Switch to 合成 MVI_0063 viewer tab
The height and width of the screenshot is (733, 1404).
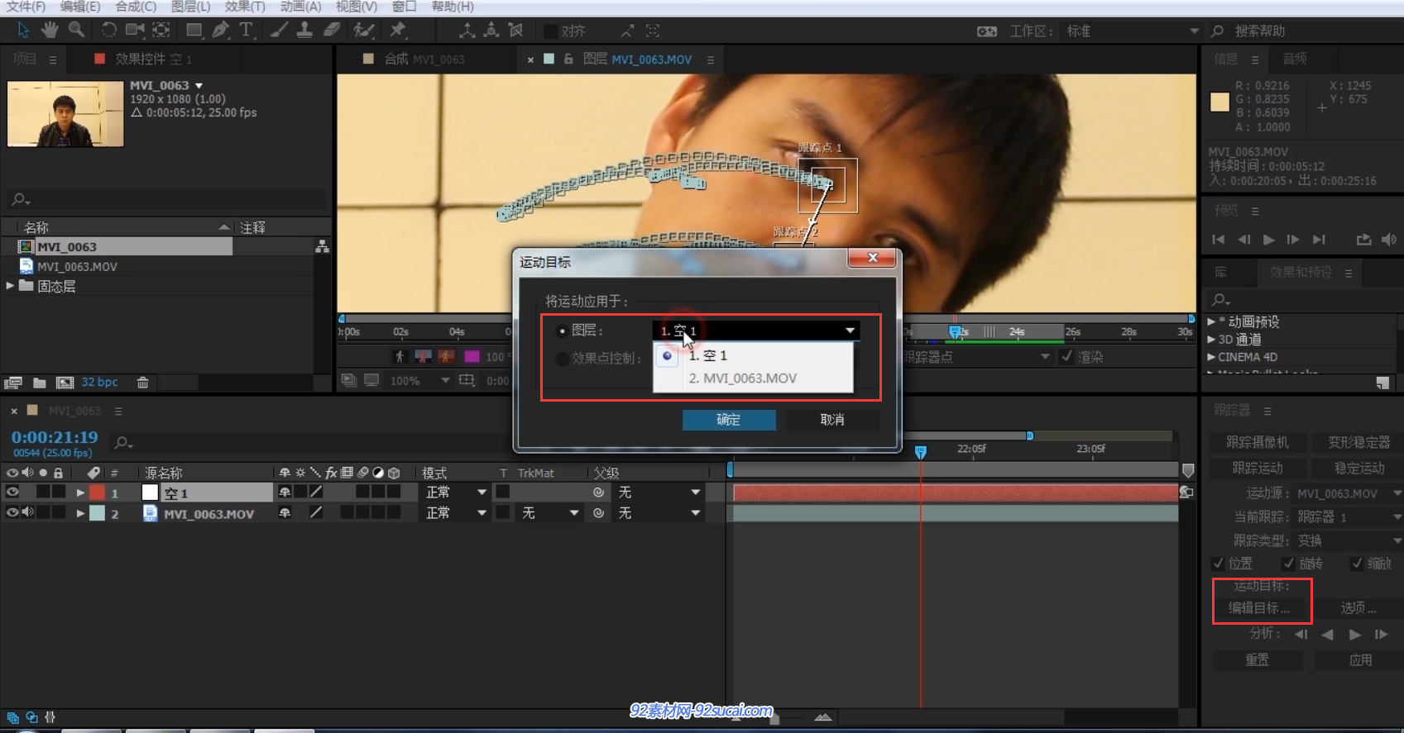click(x=424, y=59)
